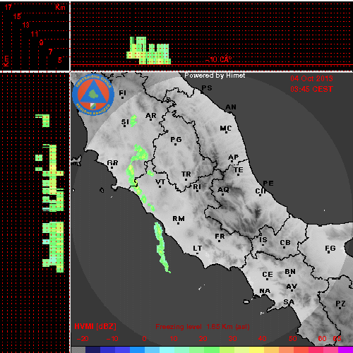Click the '0' dBZ scale value
Viewport: 353px width, 353px height.
[144, 339]
